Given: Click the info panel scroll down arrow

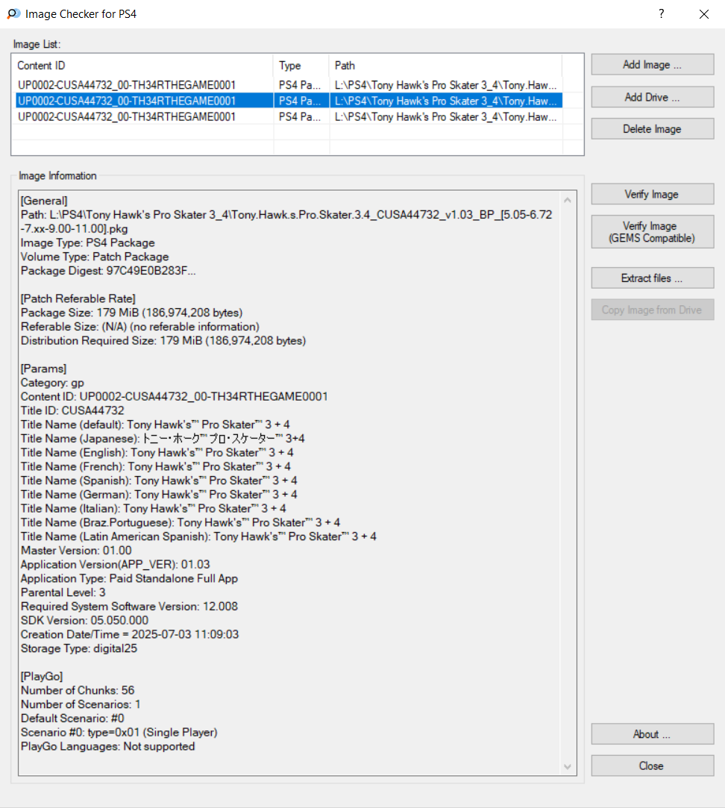Looking at the screenshot, I should 568,767.
